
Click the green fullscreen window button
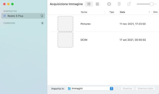tap(12, 4)
